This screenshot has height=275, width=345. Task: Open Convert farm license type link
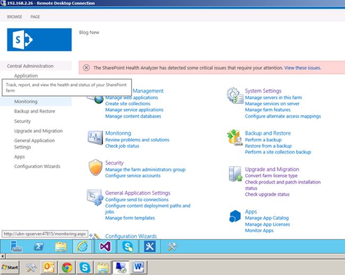click(x=271, y=176)
